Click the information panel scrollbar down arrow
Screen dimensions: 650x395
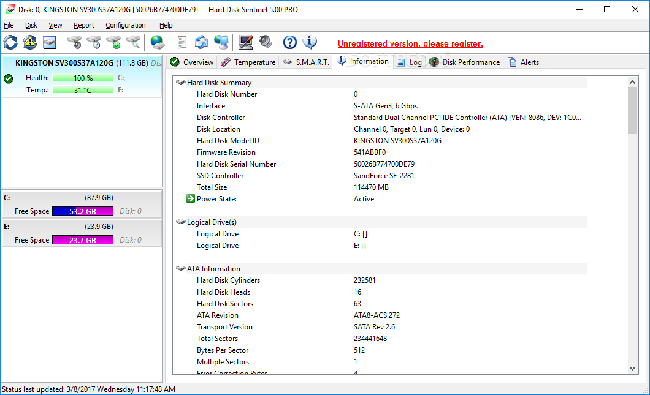(x=632, y=369)
